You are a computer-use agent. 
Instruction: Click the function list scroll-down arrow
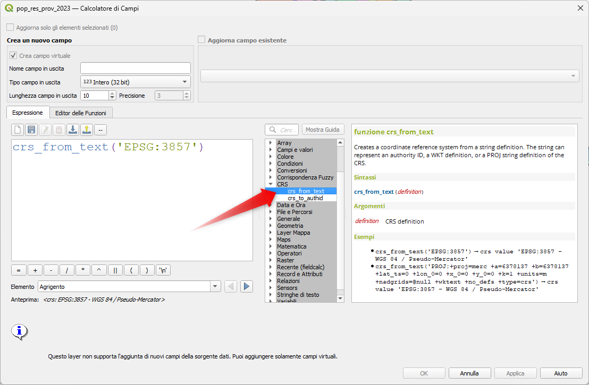click(340, 298)
